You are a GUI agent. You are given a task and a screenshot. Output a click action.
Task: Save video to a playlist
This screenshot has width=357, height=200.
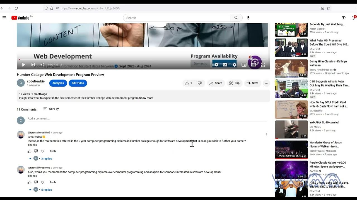(x=252, y=83)
